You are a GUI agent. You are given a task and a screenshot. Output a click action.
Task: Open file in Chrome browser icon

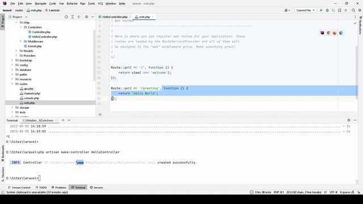[328, 33]
